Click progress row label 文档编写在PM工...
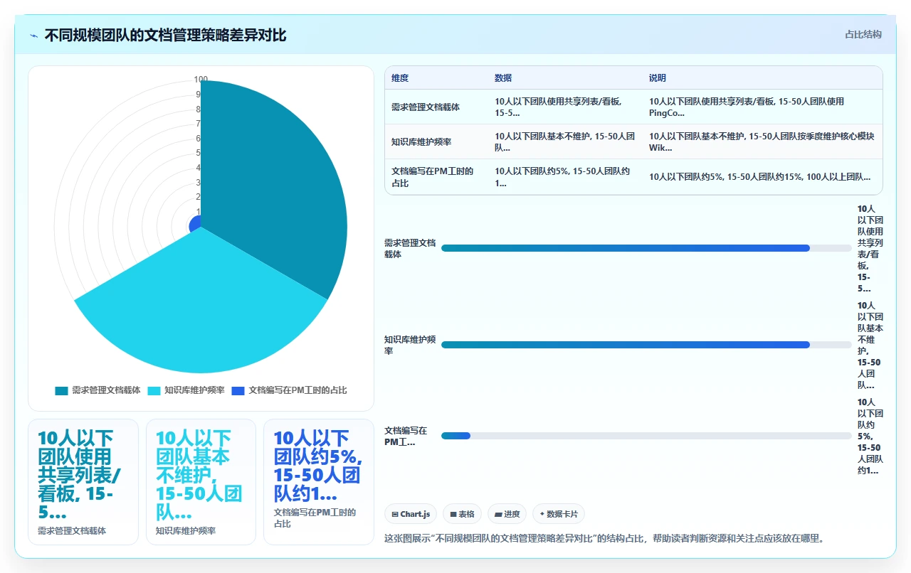This screenshot has height=573, width=911. click(x=406, y=436)
